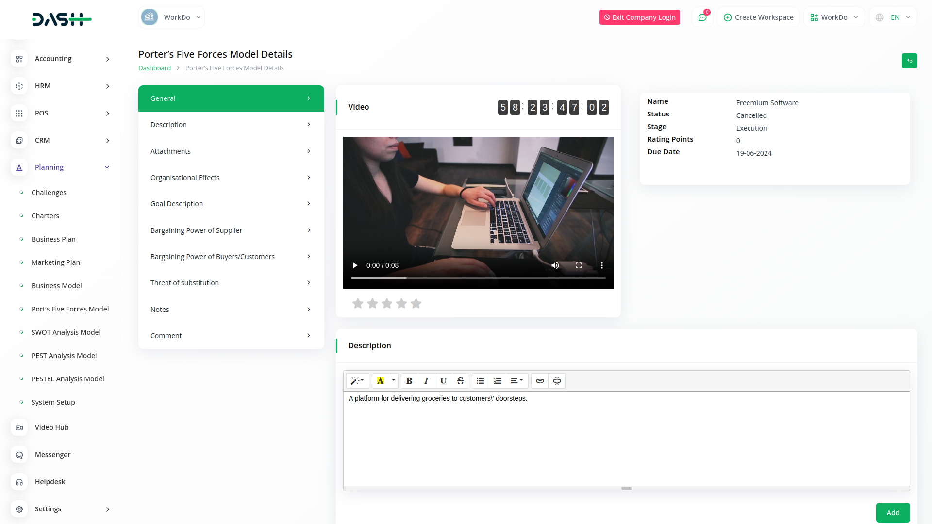Click the insert link icon
Image resolution: width=932 pixels, height=524 pixels.
[x=540, y=381]
